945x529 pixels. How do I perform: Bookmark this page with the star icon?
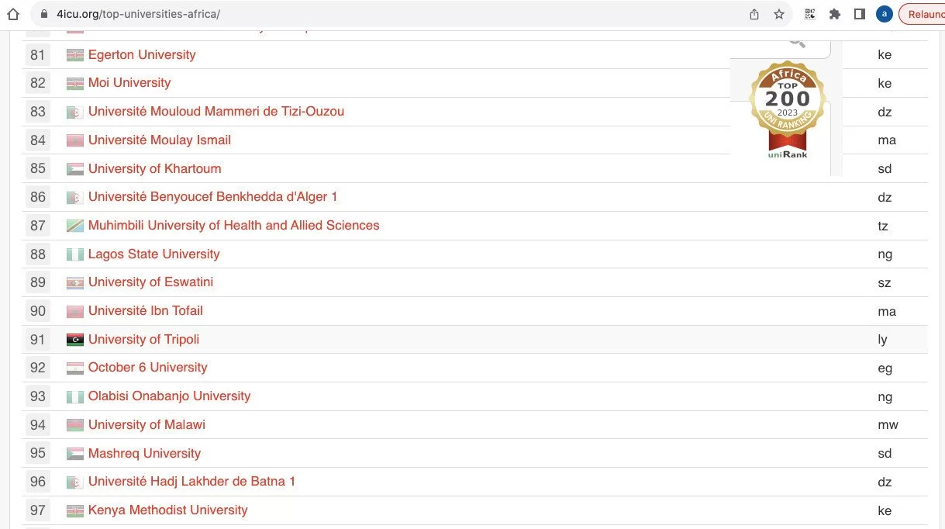tap(779, 14)
